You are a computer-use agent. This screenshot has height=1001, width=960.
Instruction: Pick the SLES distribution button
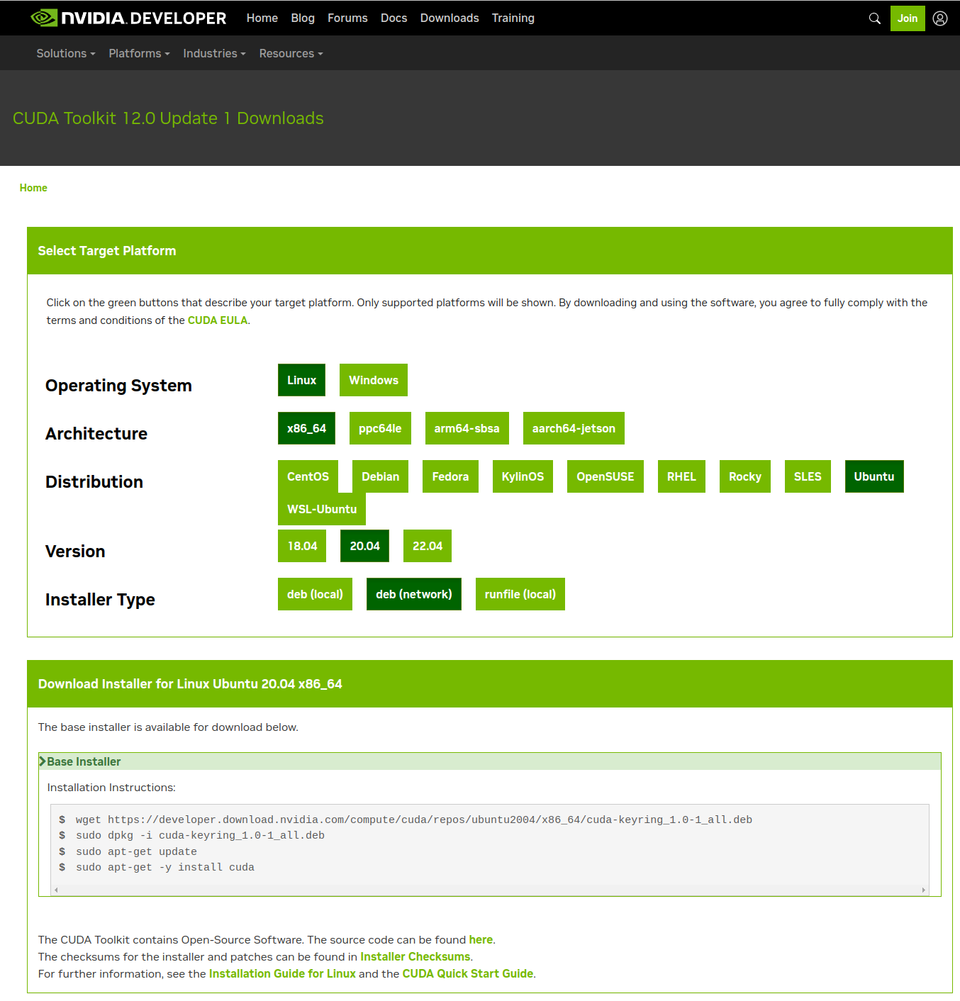tap(808, 476)
